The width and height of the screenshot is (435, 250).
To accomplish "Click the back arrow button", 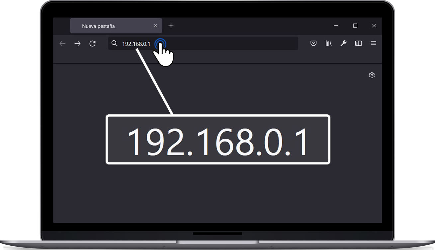I will point(62,43).
